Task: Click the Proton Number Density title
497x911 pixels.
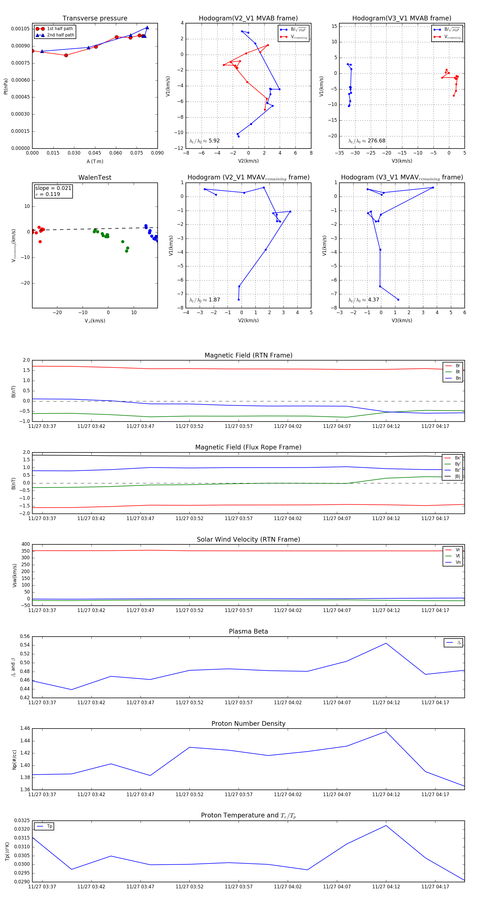Action: click(x=248, y=724)
